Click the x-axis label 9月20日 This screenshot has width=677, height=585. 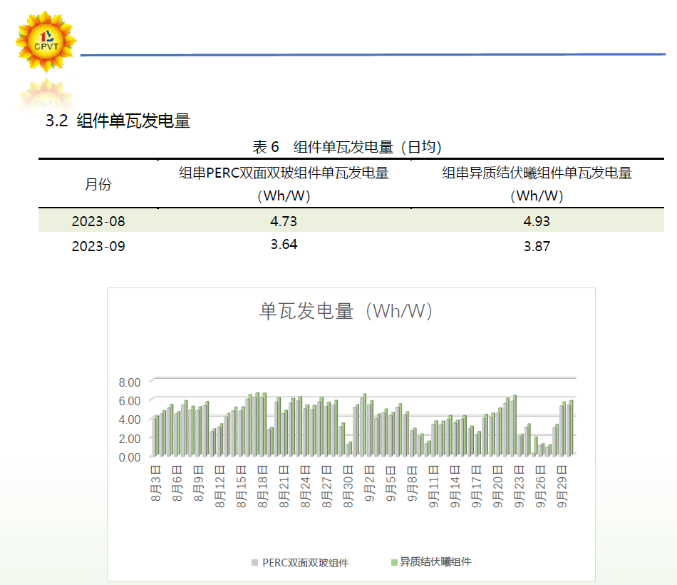point(497,487)
